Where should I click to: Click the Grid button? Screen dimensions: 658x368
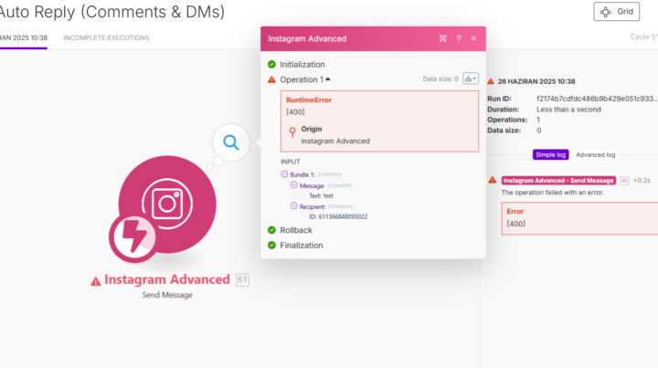point(617,12)
